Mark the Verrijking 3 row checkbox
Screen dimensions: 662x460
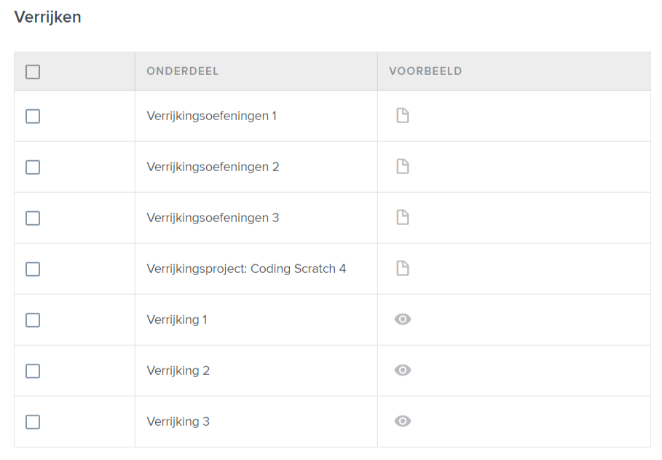point(33,422)
